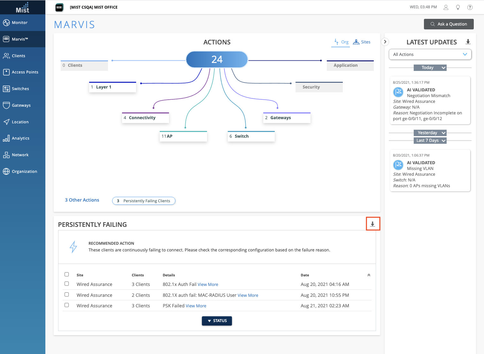Select the AP action category
The width and height of the screenshot is (484, 354).
pos(183,136)
